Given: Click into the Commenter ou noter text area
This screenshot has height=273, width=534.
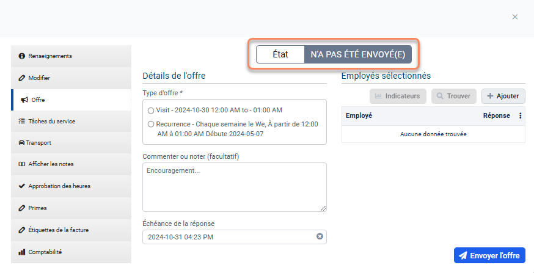Looking at the screenshot, I should pos(234,187).
